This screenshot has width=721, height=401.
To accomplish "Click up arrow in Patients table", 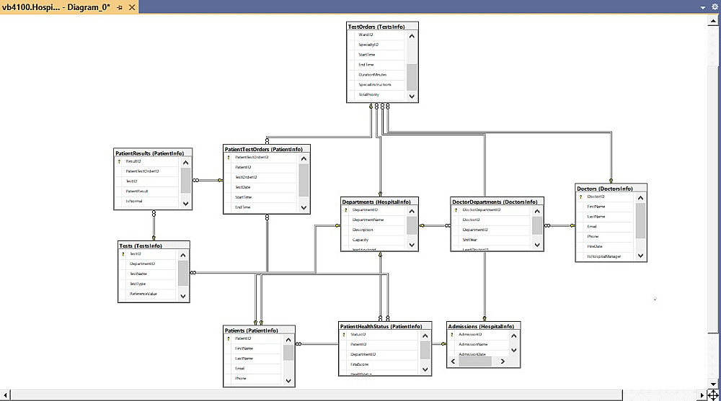I will pyautogui.click(x=288, y=340).
